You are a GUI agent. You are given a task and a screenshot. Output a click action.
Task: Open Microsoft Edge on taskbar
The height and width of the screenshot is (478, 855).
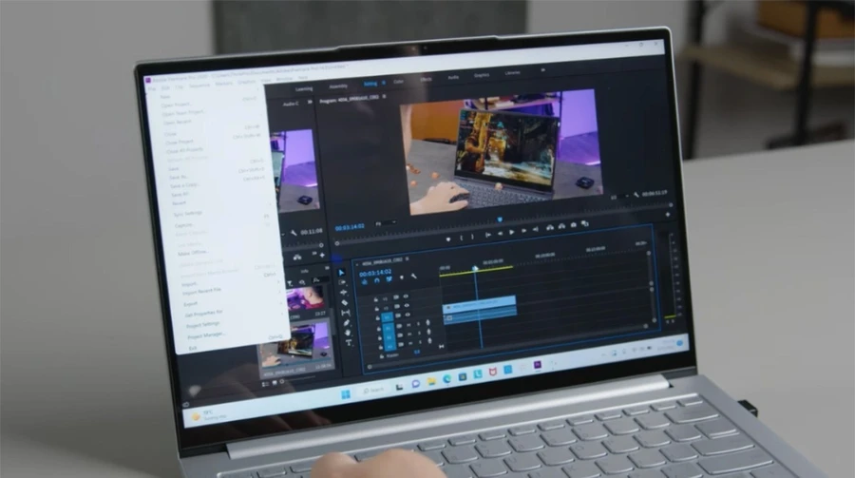[x=446, y=379]
